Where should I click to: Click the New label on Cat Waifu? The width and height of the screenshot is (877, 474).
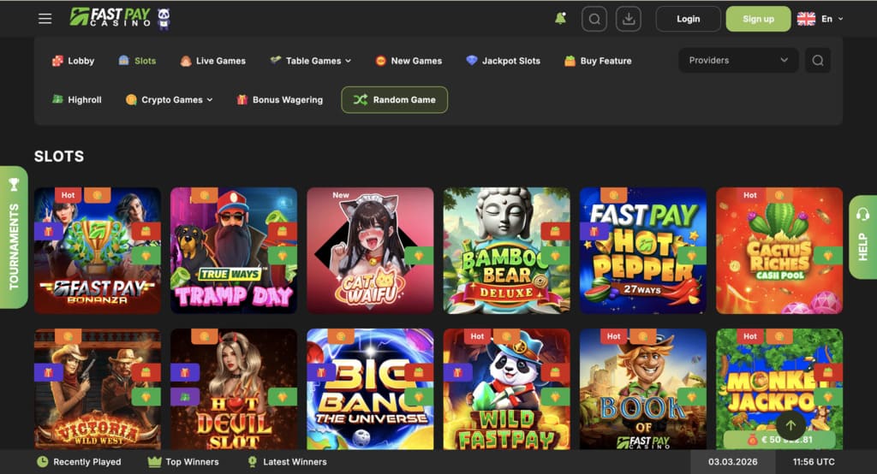[x=341, y=195]
